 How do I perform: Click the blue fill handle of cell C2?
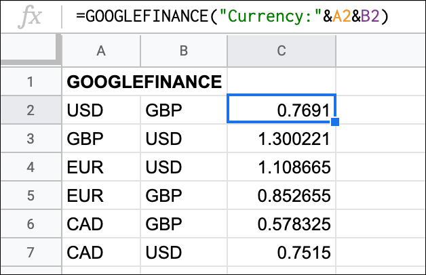point(335,122)
